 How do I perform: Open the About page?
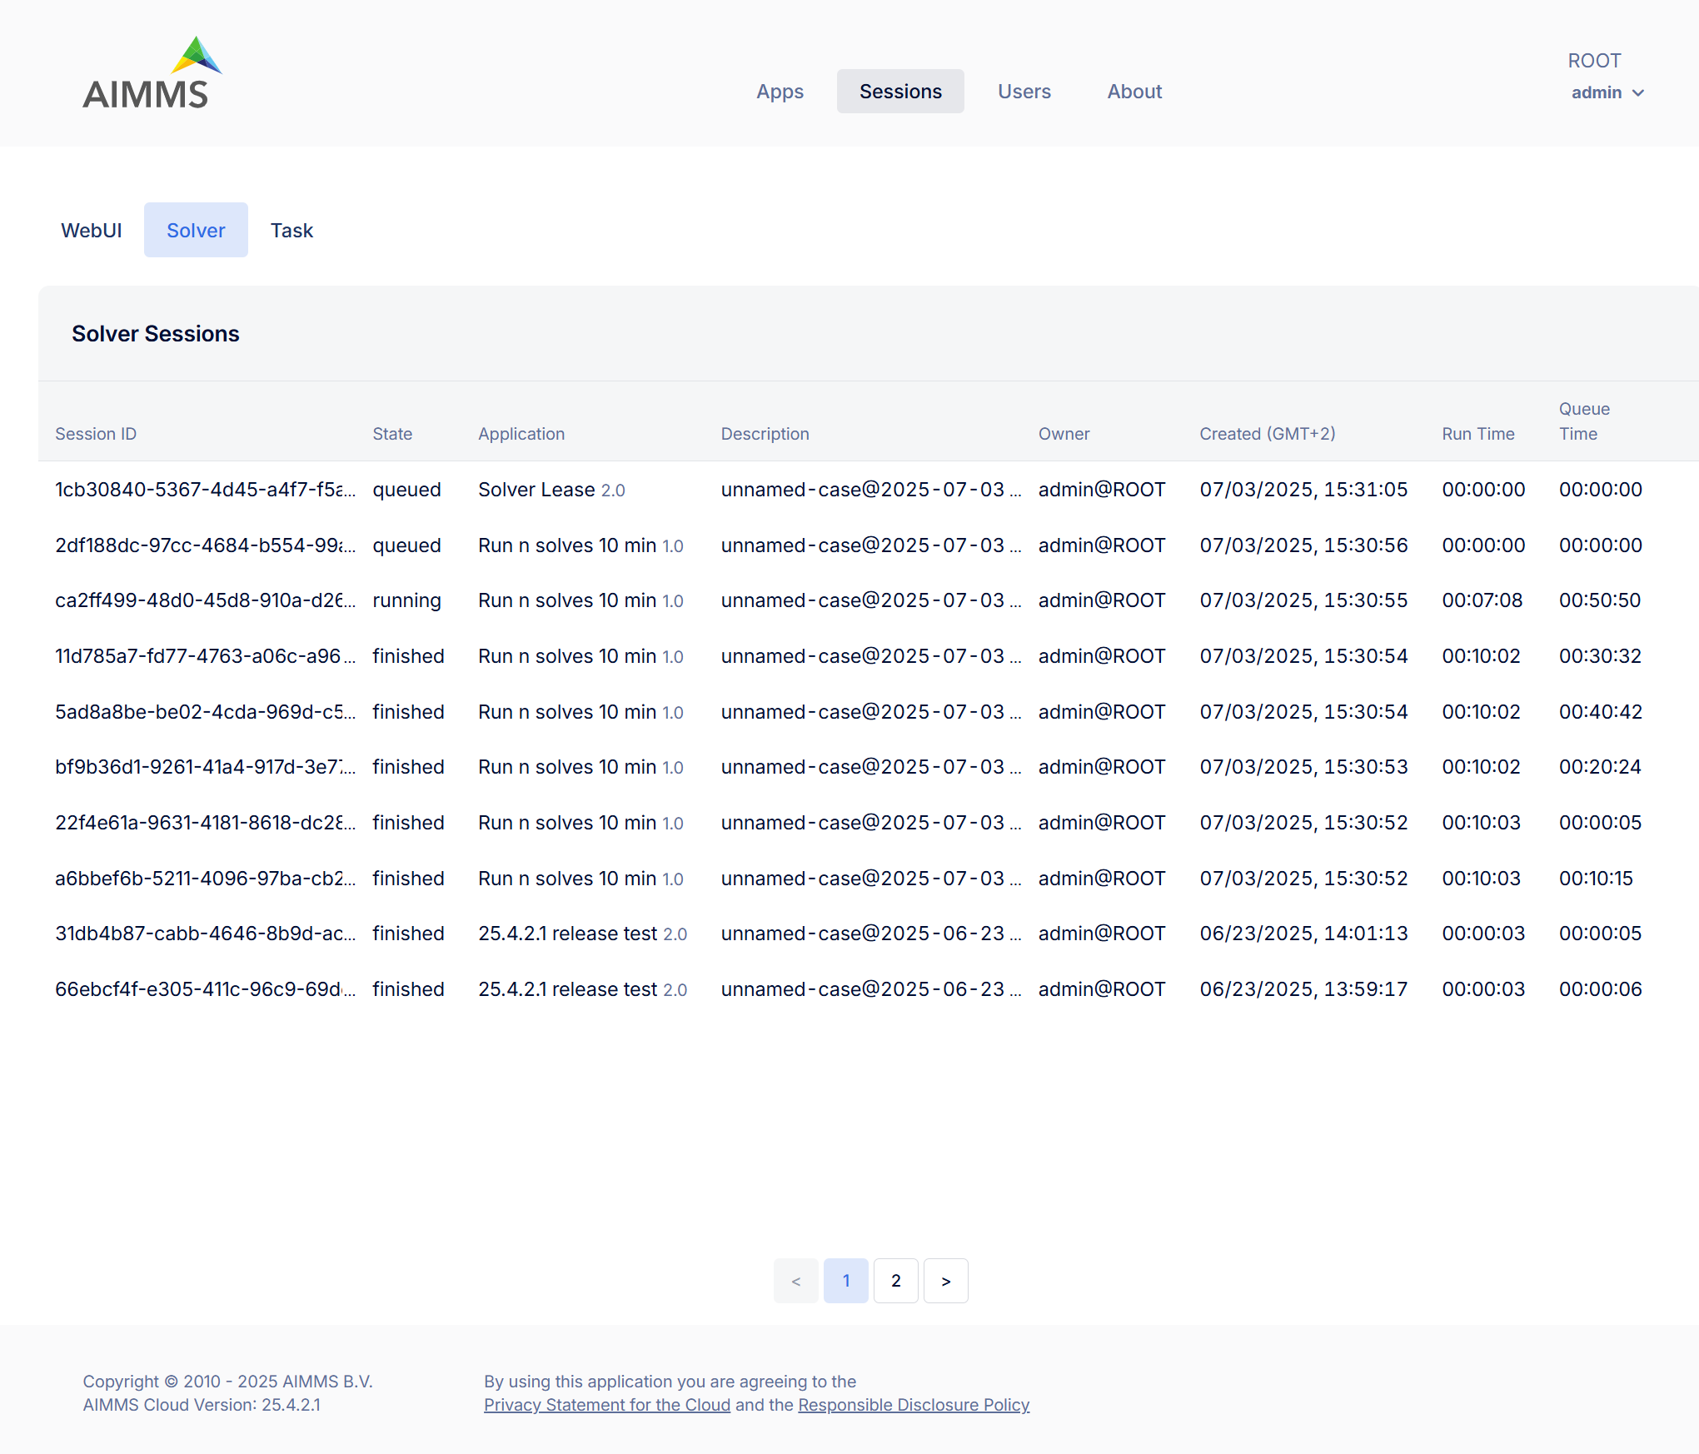coord(1134,92)
